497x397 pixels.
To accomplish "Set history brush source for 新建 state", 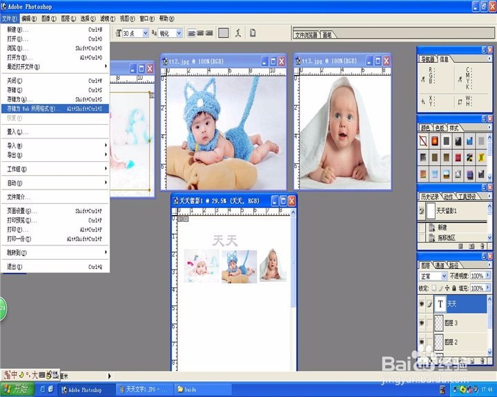I will (x=422, y=227).
